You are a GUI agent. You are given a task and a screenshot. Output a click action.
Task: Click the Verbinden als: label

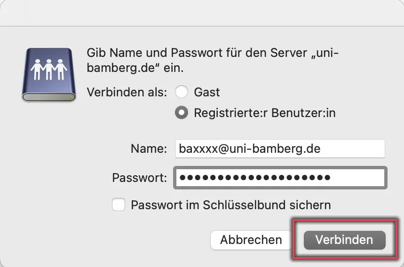[x=127, y=92]
